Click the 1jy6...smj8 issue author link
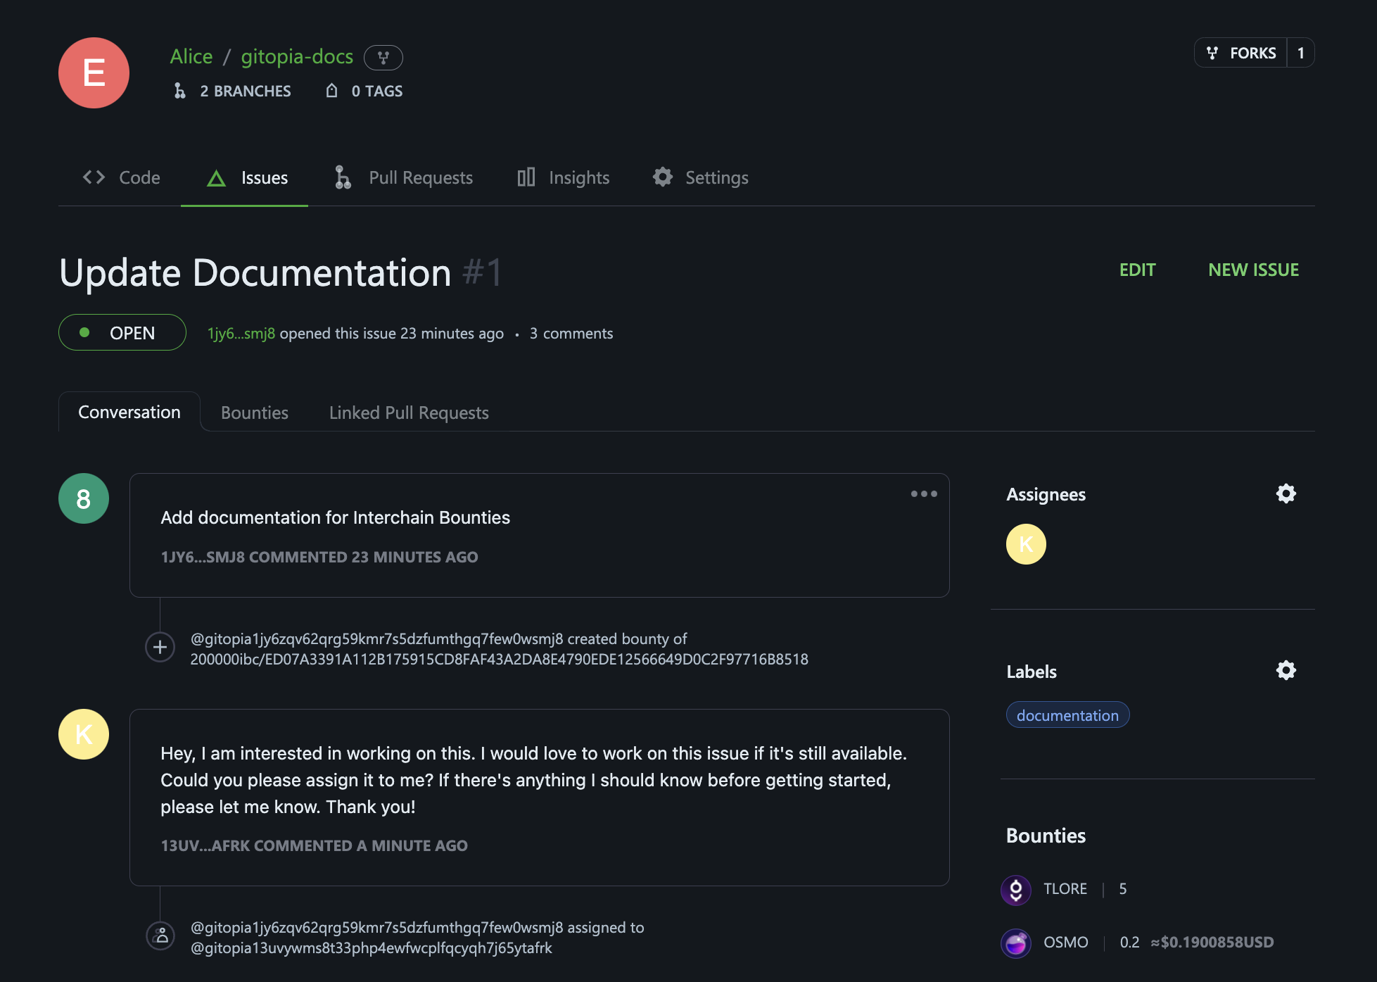This screenshot has height=982, width=1377. tap(241, 333)
